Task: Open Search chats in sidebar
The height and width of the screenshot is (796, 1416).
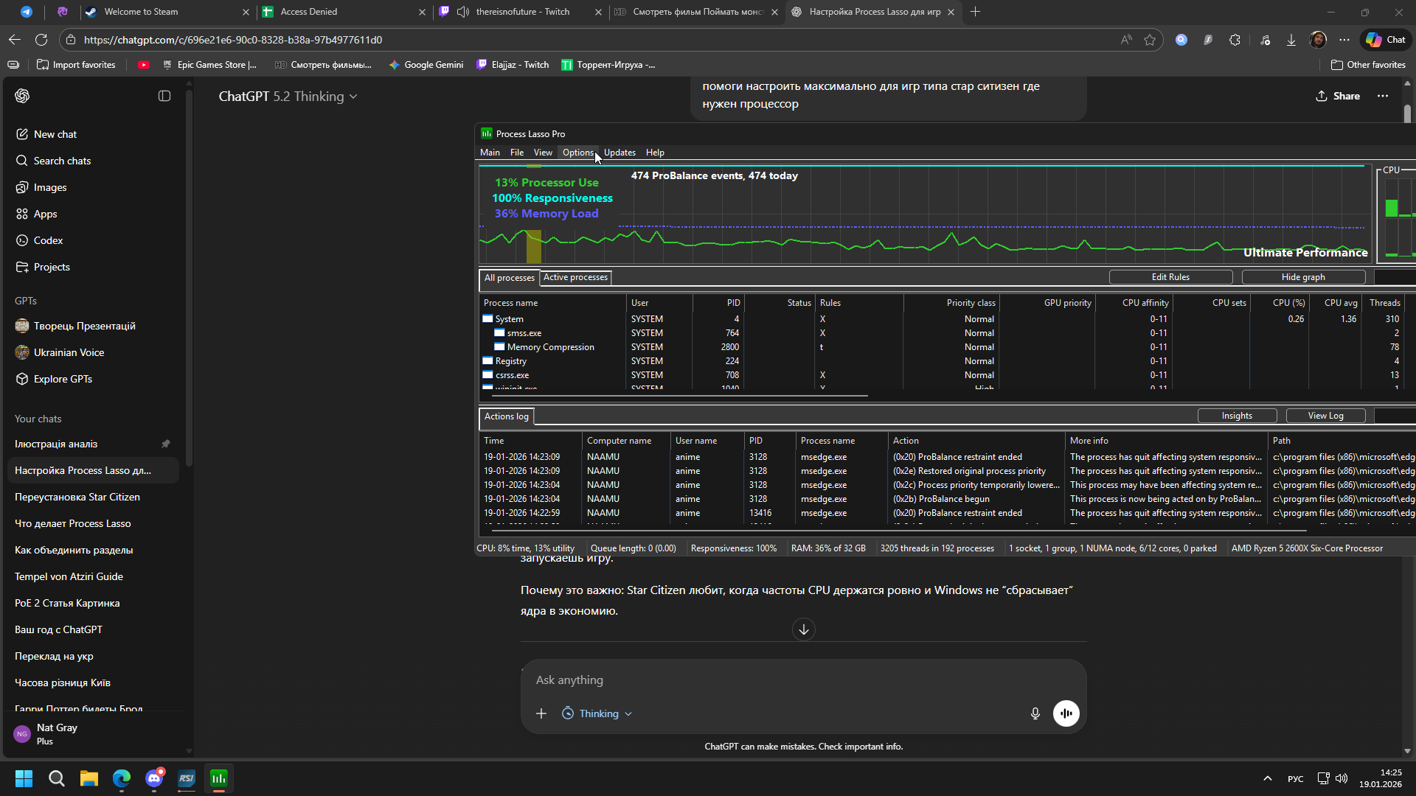Action: [x=62, y=161]
